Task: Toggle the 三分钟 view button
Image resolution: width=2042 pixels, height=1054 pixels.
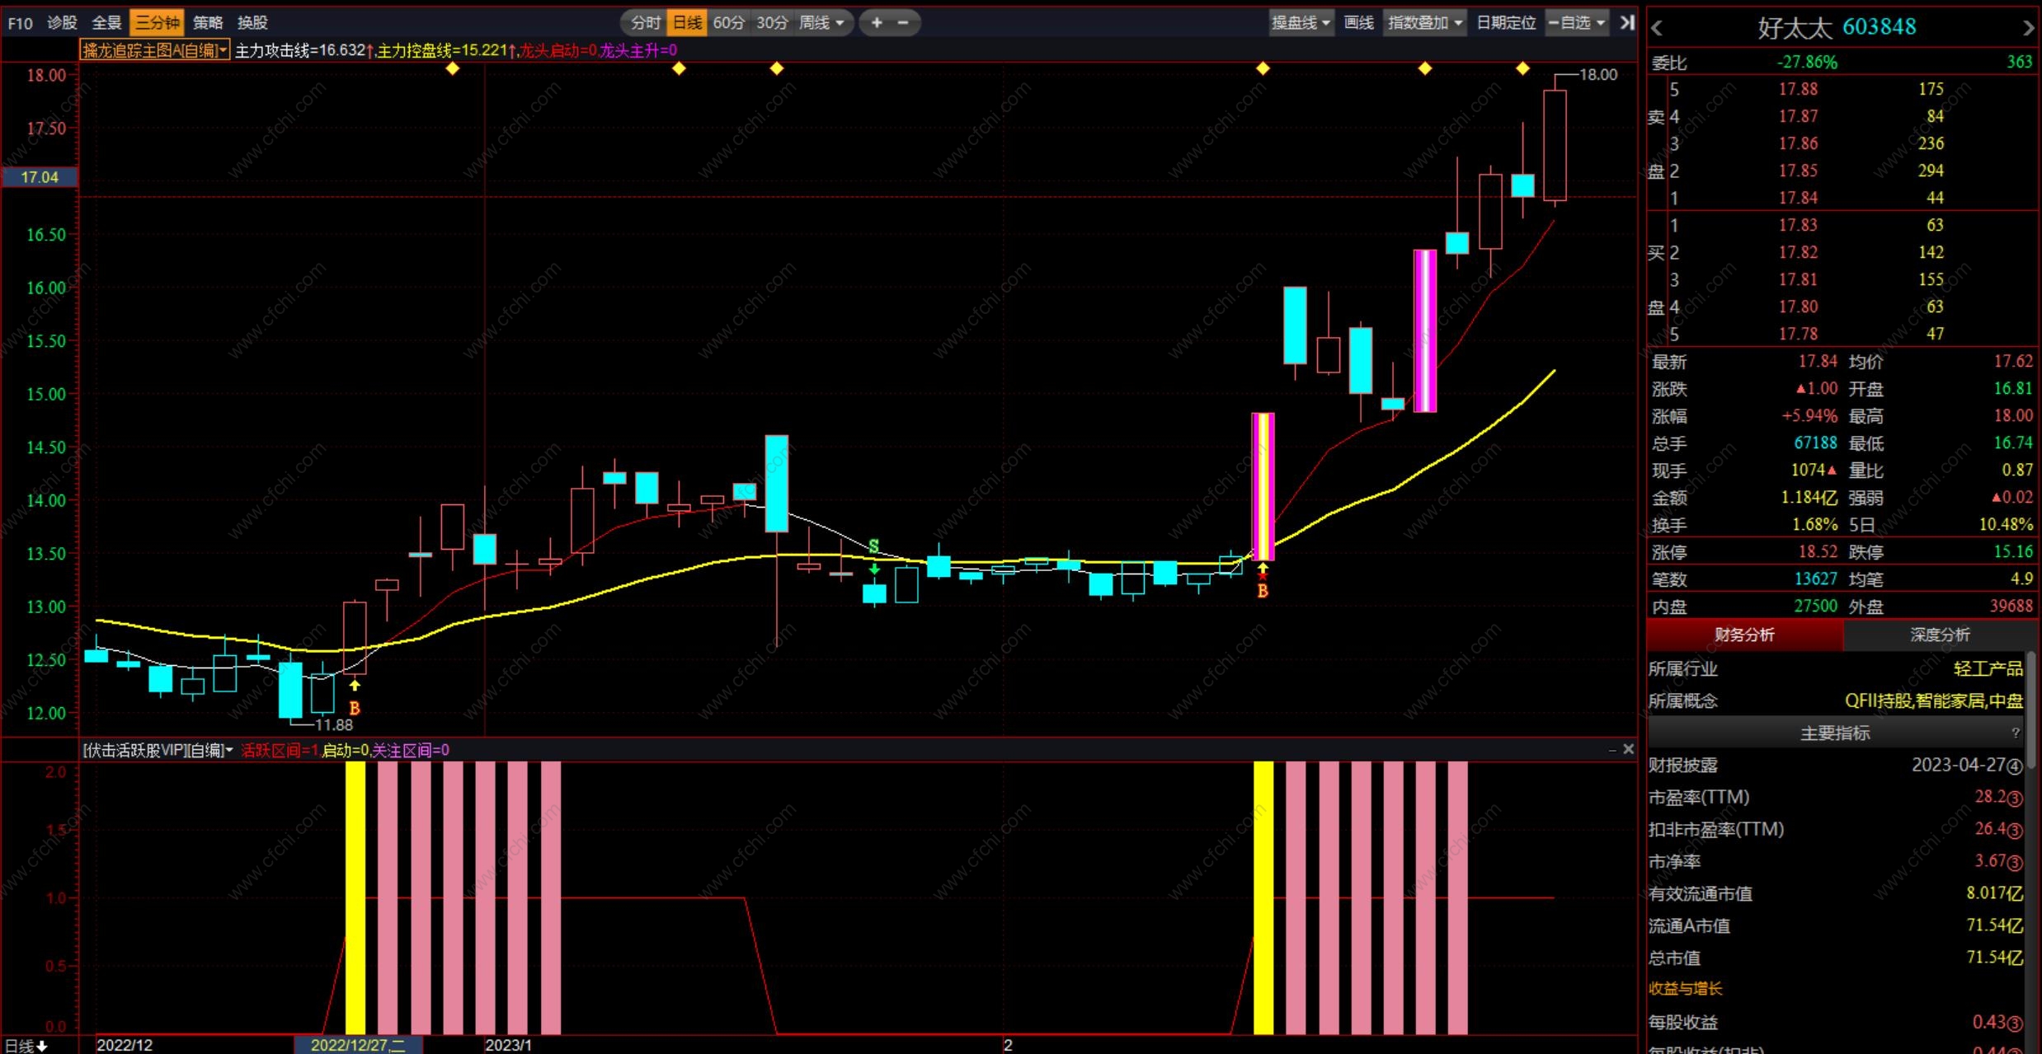Action: [x=157, y=23]
